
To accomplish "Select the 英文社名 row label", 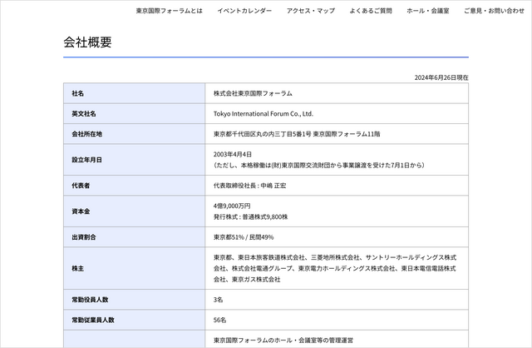I will [84, 114].
